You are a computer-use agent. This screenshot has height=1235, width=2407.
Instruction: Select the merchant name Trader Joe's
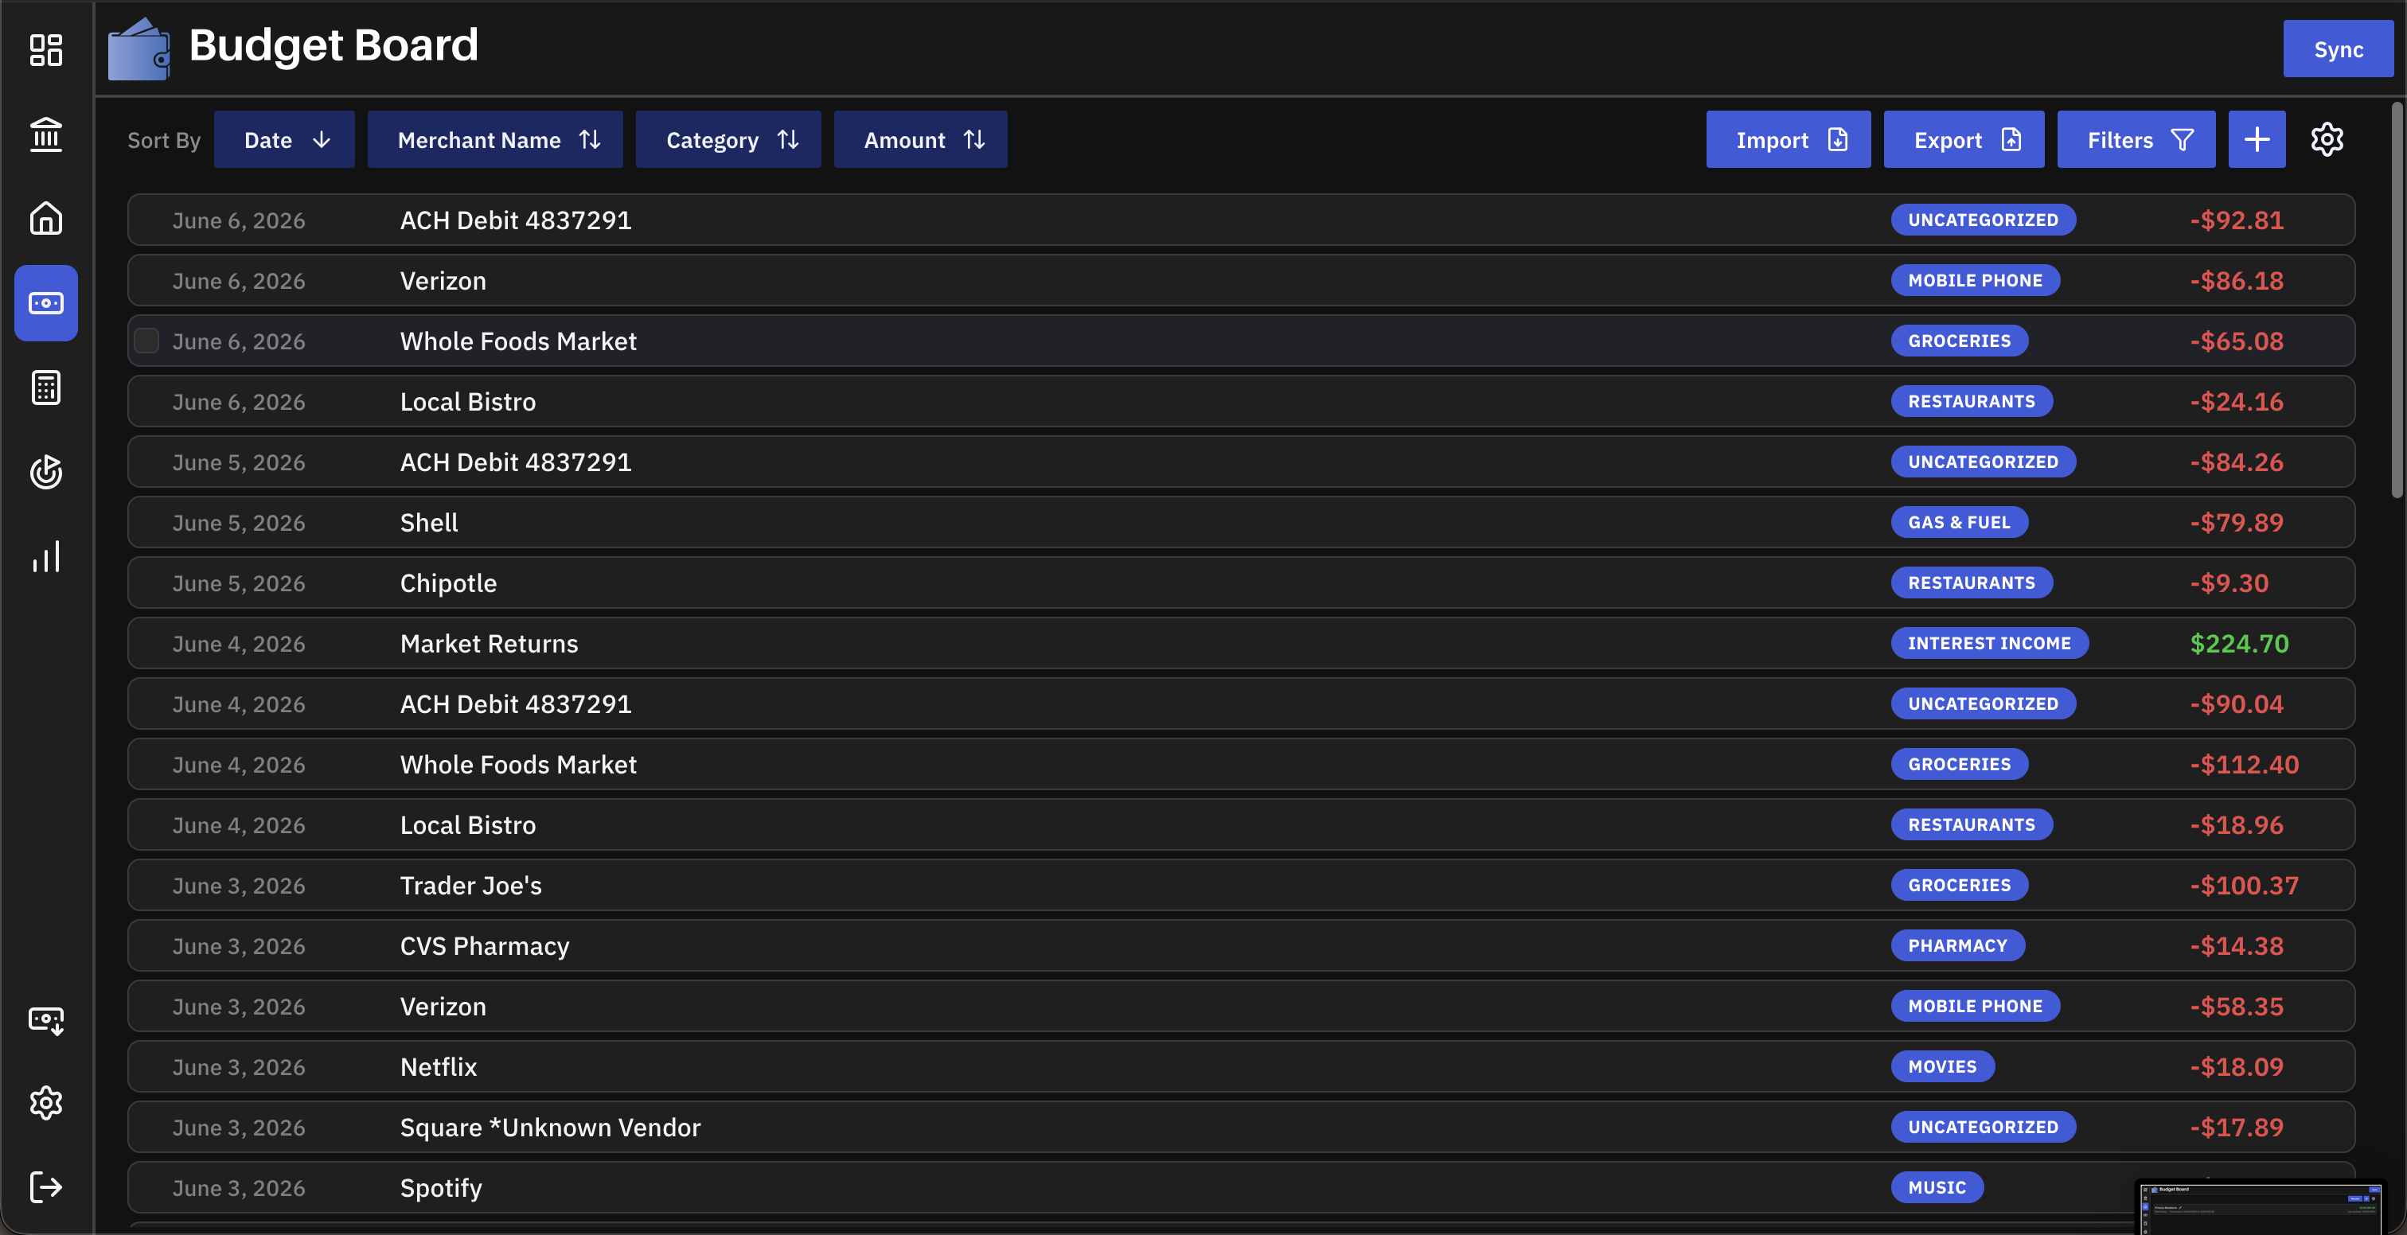pyautogui.click(x=471, y=886)
